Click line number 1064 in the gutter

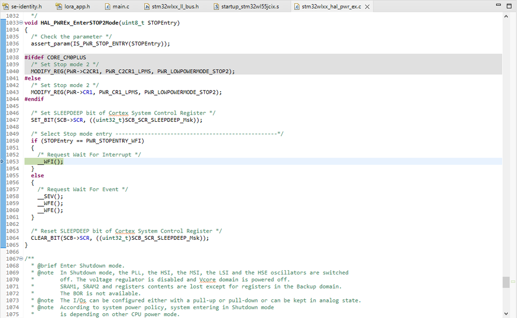pyautogui.click(x=12, y=238)
